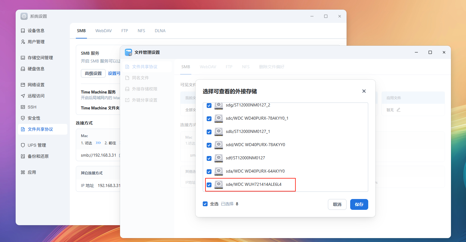466x242 pixels.
Task: Select the FTP tab in 系统设置
Action: pos(125,31)
